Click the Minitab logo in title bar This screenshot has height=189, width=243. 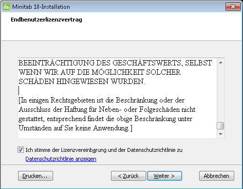click(x=6, y=7)
